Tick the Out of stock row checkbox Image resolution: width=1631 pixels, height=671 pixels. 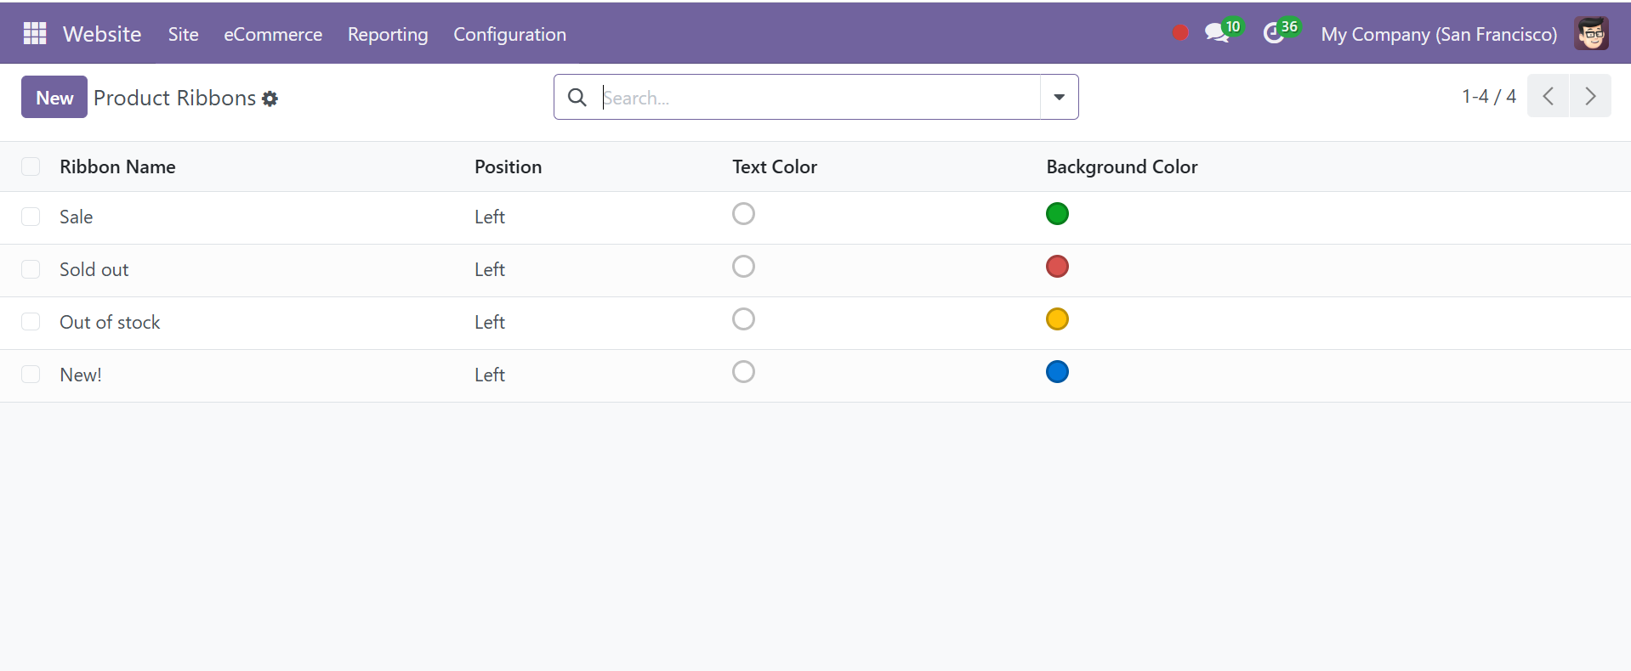[31, 322]
